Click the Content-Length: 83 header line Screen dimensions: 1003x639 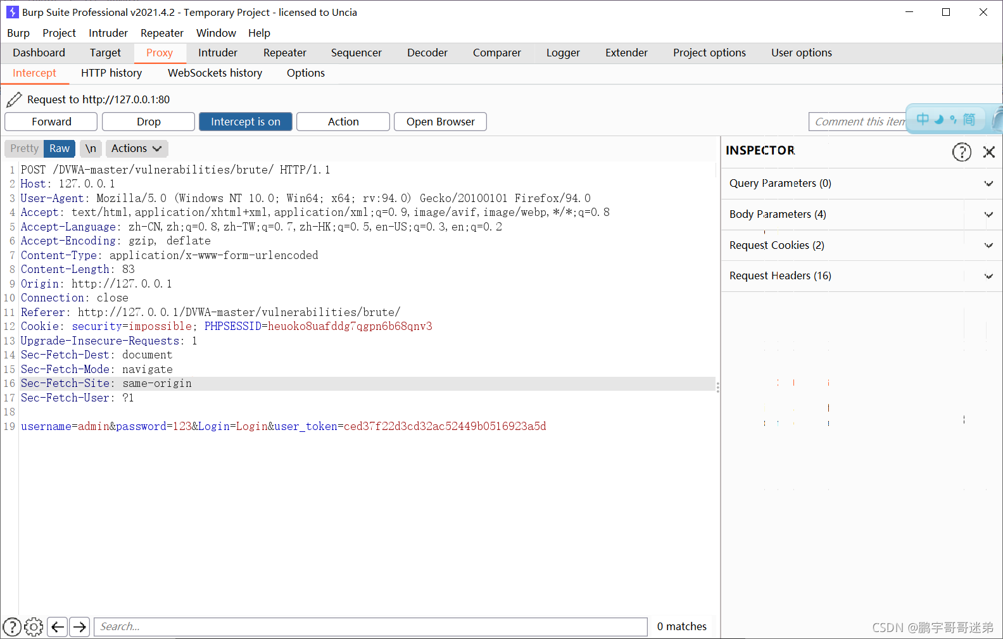[x=78, y=269]
